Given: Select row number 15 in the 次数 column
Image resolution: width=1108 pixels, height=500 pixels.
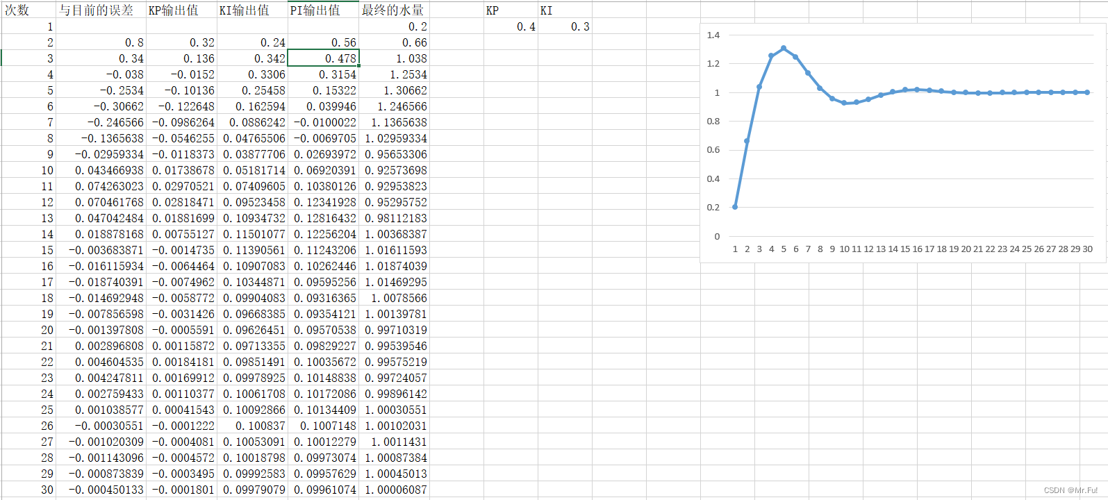Looking at the screenshot, I should (x=28, y=250).
